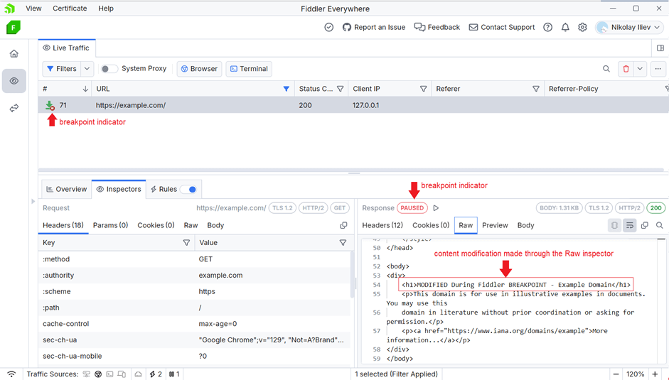The width and height of the screenshot is (669, 380).
Task: Open the Certificate menu
Action: (x=70, y=9)
